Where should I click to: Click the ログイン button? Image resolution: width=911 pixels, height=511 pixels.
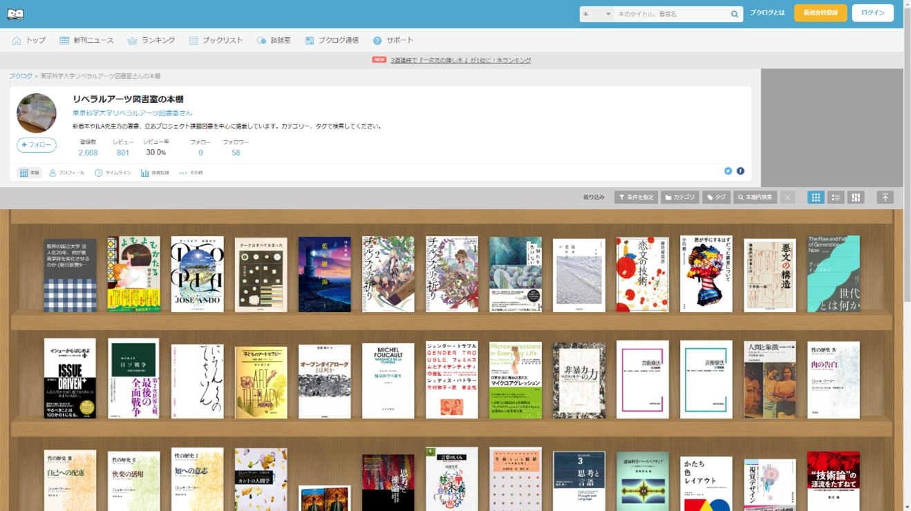pyautogui.click(x=872, y=13)
